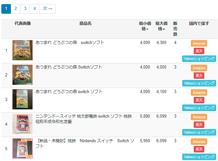Image resolution: width=218 pixels, height=161 pixels.
Task: Open row 2 Animal Crossing product thumbnail
Action: click(x=22, y=75)
